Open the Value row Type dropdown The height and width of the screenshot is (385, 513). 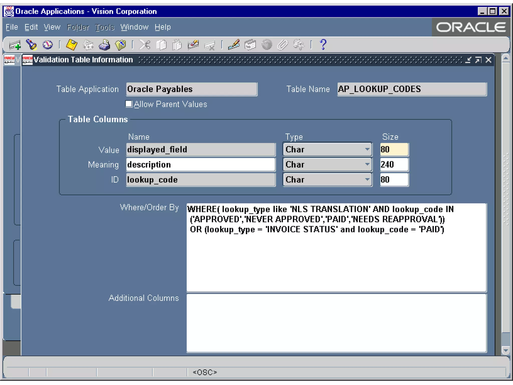pos(367,149)
